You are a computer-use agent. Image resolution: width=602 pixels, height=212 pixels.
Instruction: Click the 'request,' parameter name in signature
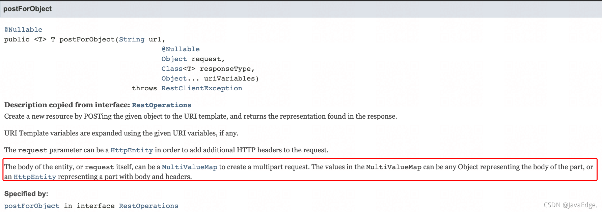pos(208,59)
